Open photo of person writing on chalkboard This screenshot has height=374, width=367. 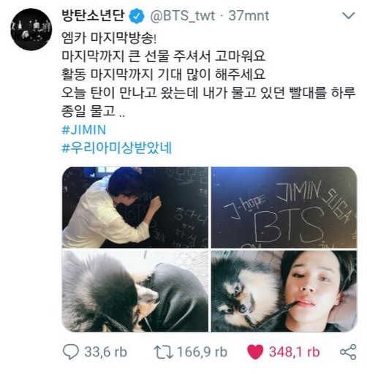(x=135, y=207)
